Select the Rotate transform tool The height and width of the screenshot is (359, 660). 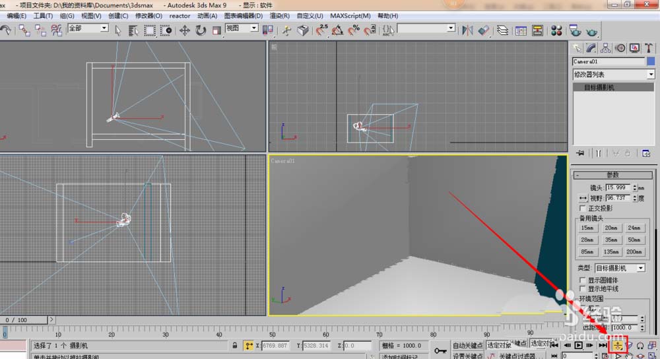point(201,30)
